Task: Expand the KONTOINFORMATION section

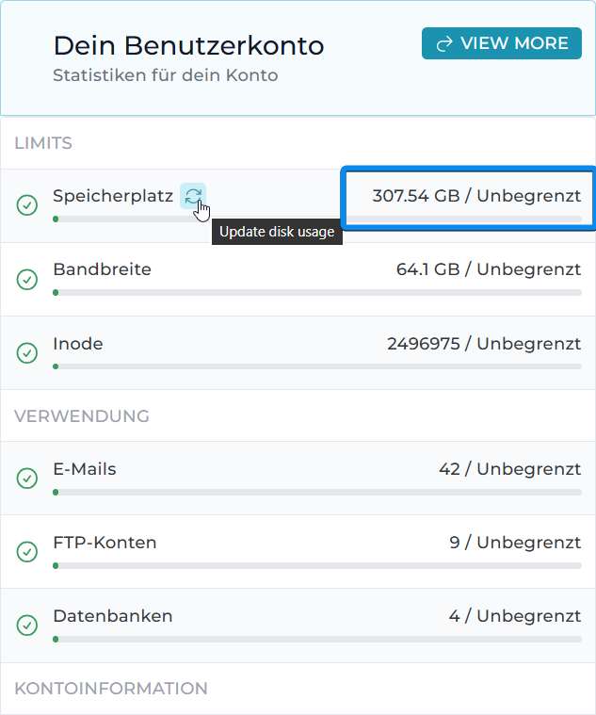Action: point(111,689)
